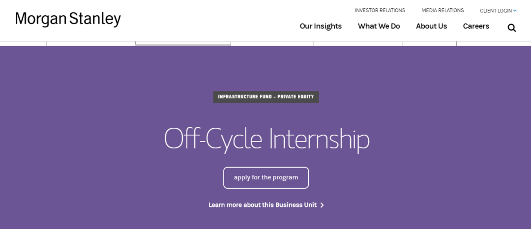Select the highlighted tab under the header
This screenshot has width=531, height=229.
183,44
